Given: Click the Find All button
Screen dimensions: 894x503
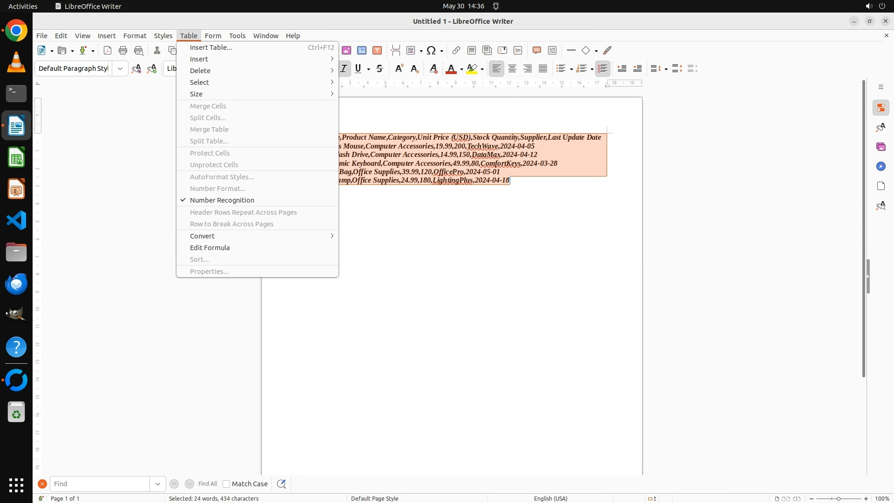Looking at the screenshot, I should click(x=208, y=484).
